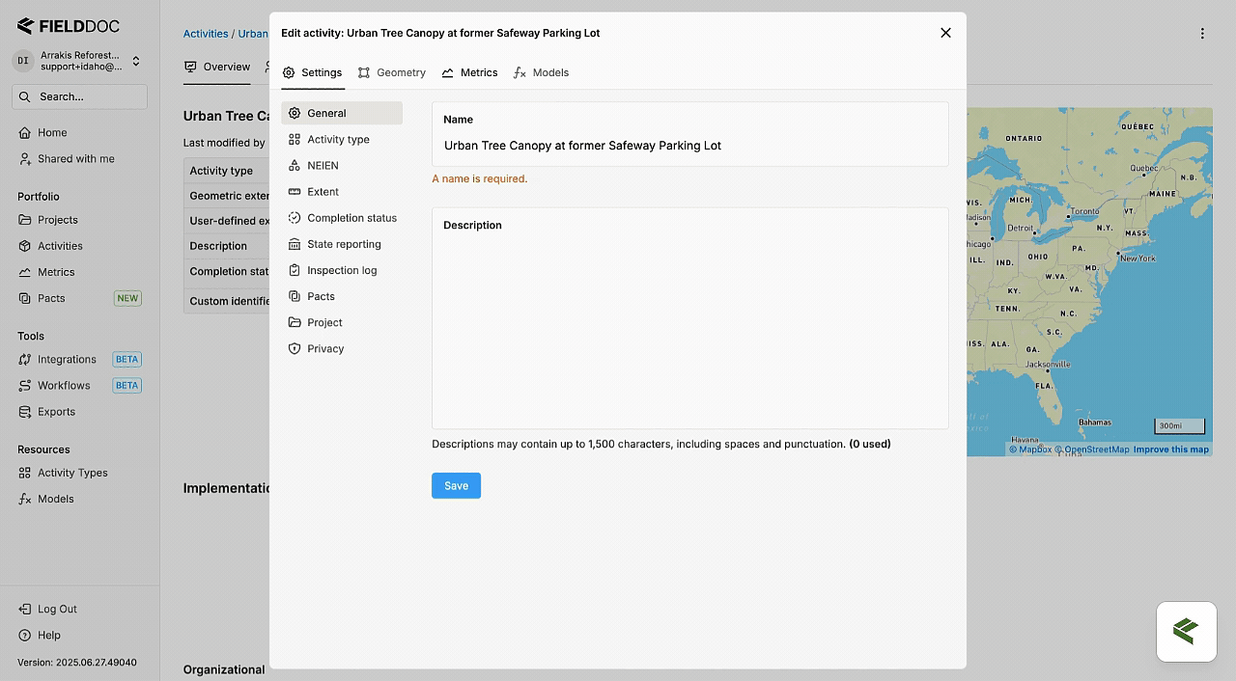
Task: Select Completion status in settings list
Action: coord(351,218)
